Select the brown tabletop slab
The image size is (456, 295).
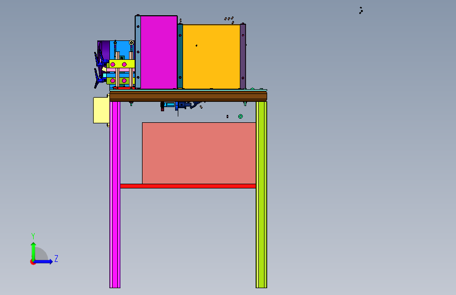pyautogui.click(x=188, y=96)
